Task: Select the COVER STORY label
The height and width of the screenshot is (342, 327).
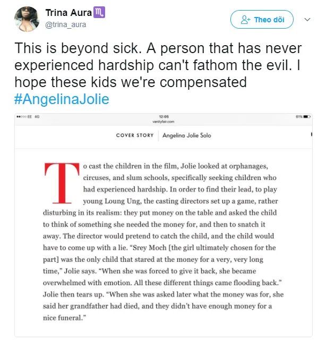Action: click(135, 135)
